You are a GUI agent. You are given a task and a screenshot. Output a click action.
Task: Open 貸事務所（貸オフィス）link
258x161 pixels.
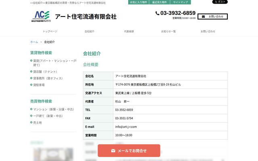pos(48,78)
